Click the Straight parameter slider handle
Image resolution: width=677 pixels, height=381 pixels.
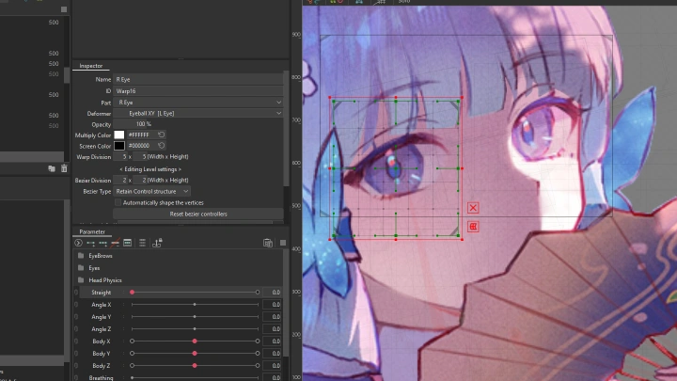click(x=133, y=293)
